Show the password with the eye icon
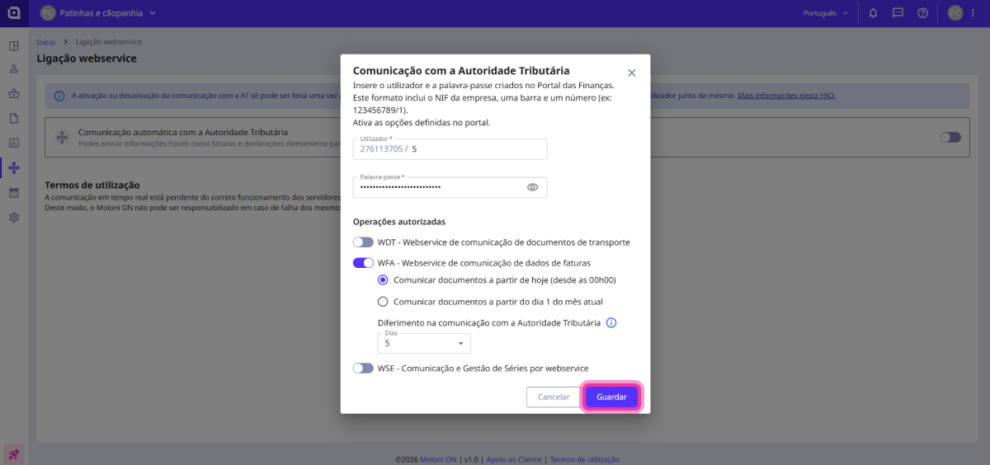Viewport: 990px width, 465px height. point(533,187)
